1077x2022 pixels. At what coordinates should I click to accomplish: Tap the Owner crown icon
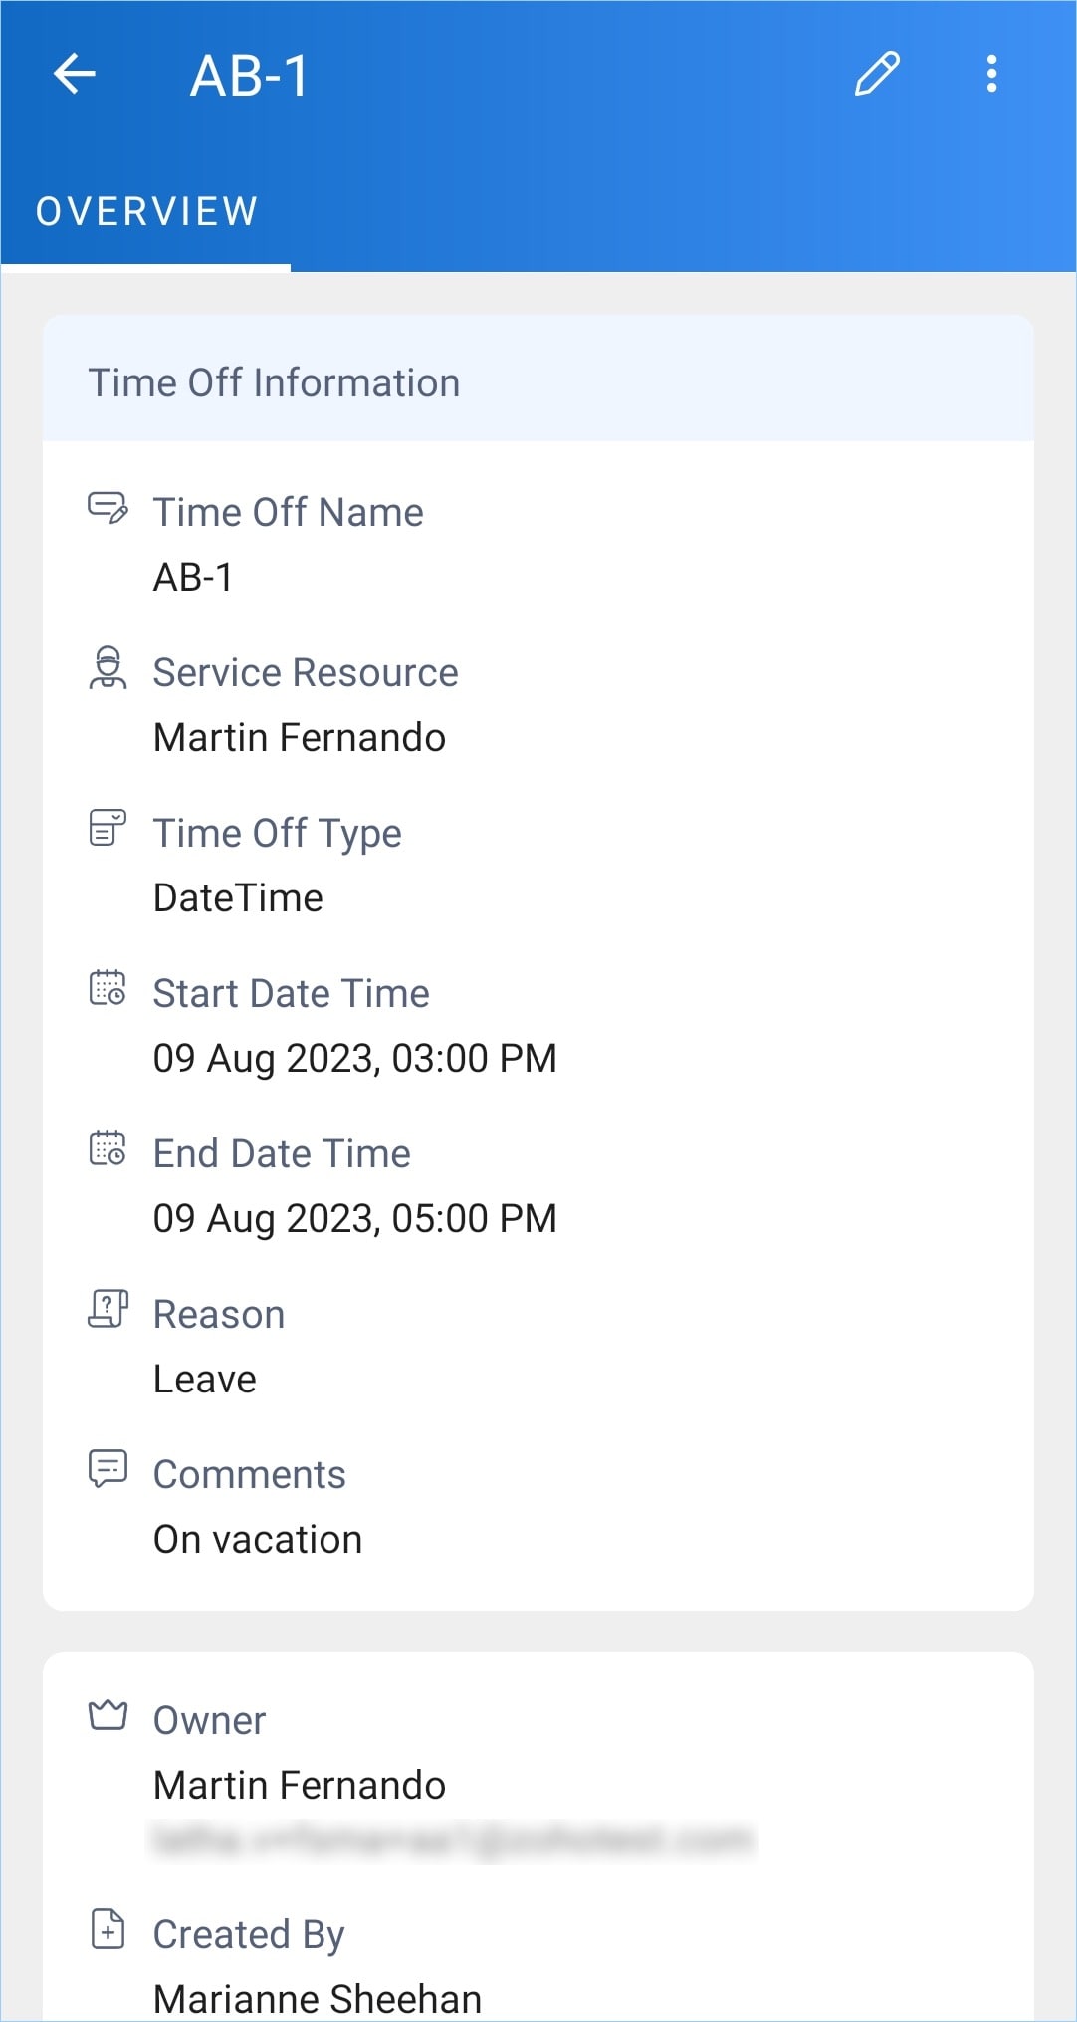click(x=108, y=1715)
